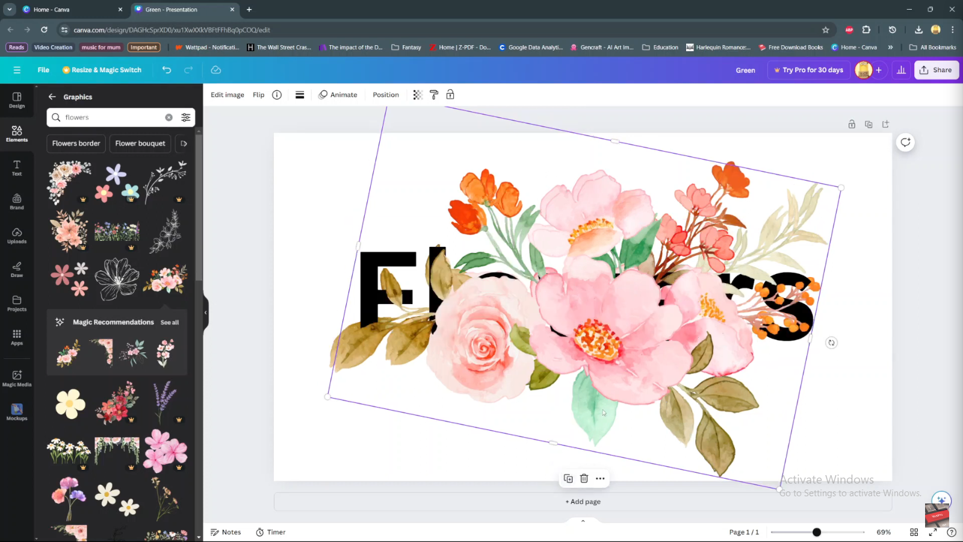Open the Design sidebar panel
Screen dimensions: 963x542
pyautogui.click(x=17, y=100)
